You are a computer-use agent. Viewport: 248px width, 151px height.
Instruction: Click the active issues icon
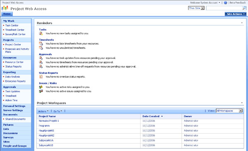tap(41, 91)
